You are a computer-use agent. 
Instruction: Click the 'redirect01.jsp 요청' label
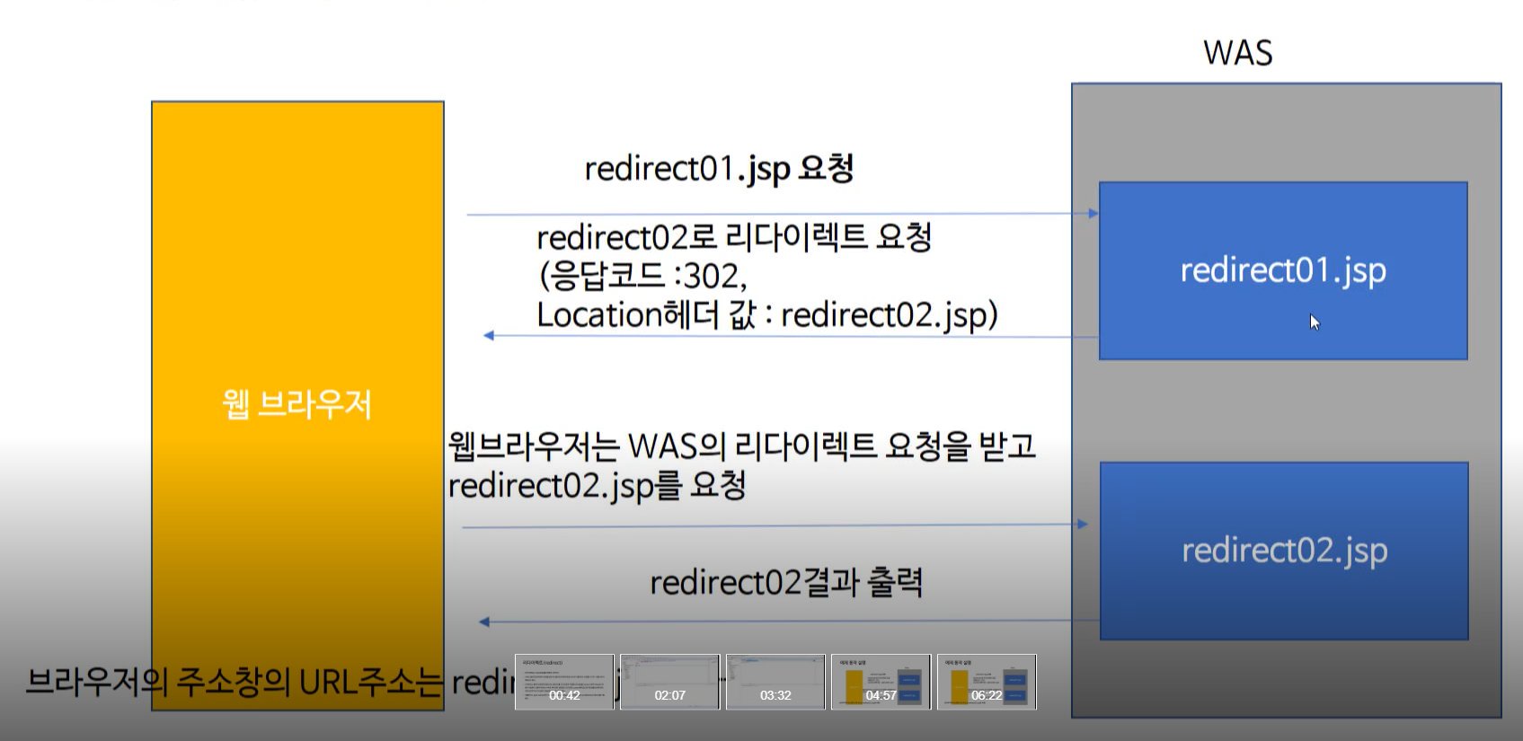click(x=719, y=169)
